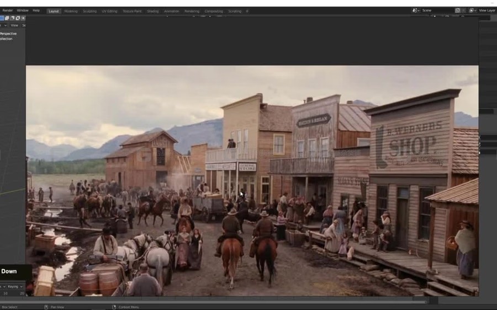Click the Context Menu mouse icon in status bar
The height and width of the screenshot is (310, 497).
[x=114, y=307]
